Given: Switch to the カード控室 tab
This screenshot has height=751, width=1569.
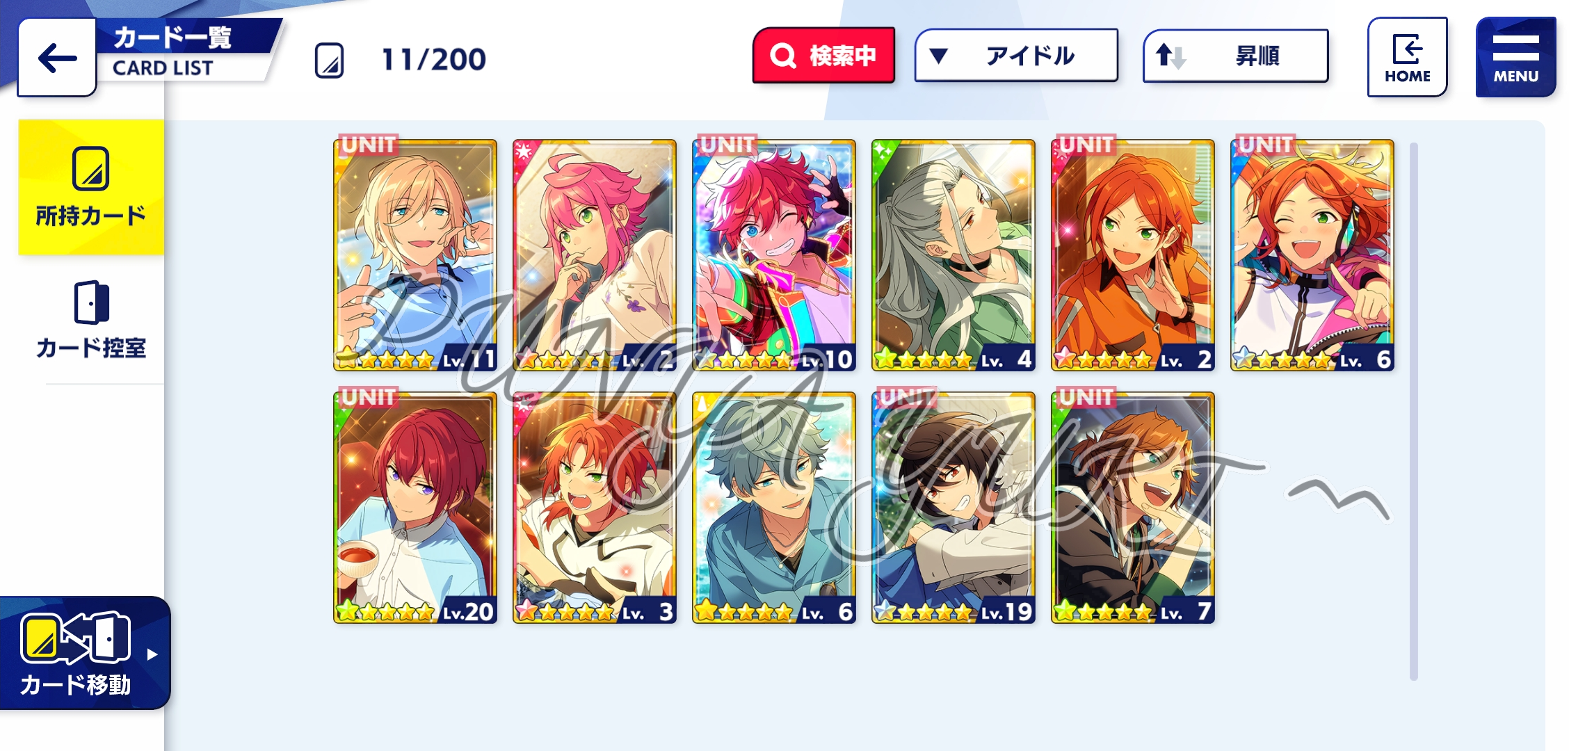Looking at the screenshot, I should coord(91,321).
